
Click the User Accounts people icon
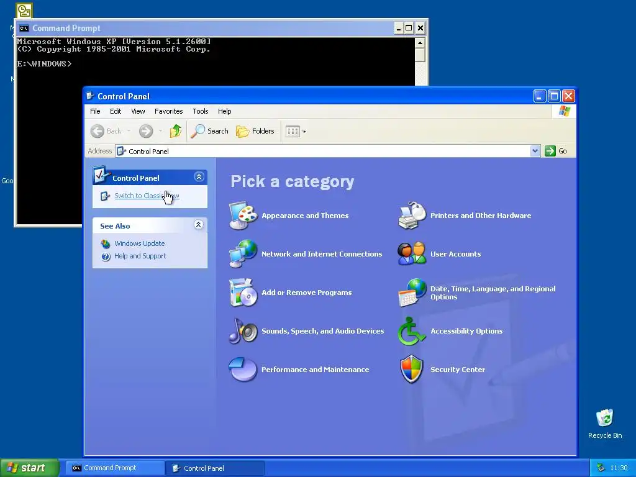(412, 254)
